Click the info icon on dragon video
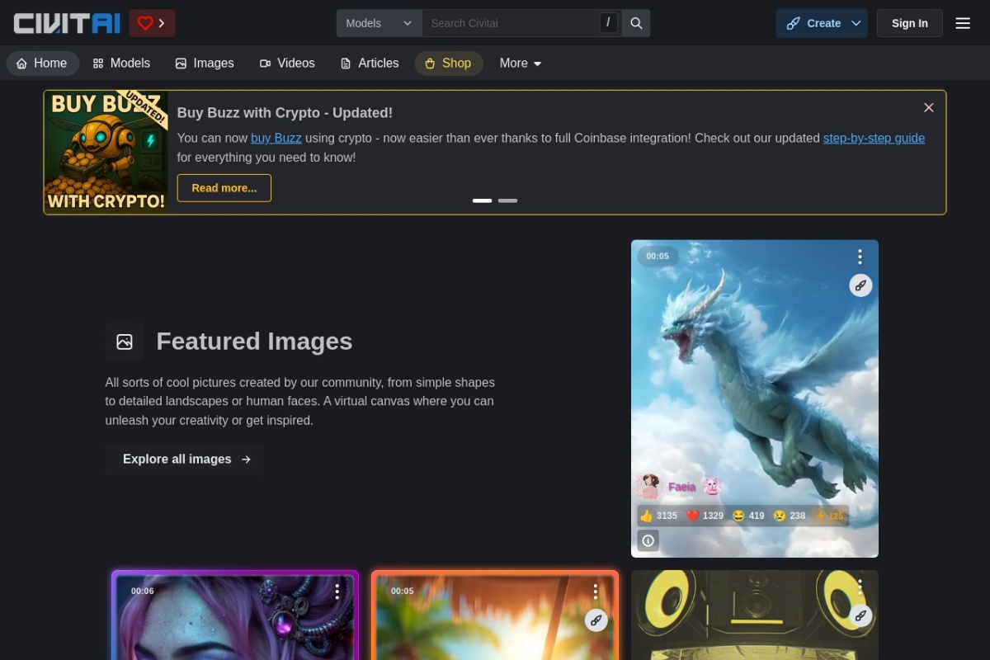990x660 pixels. click(648, 540)
